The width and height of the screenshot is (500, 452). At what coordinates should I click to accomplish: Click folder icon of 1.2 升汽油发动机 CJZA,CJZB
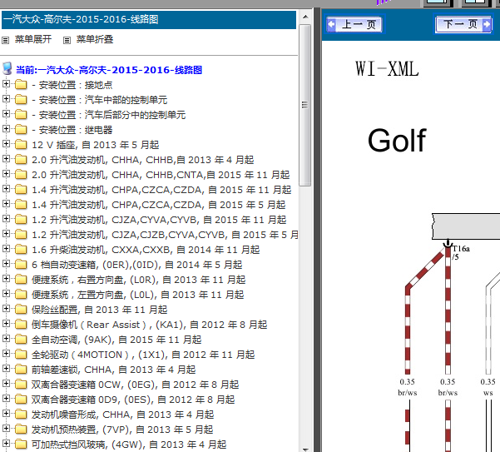click(x=21, y=235)
